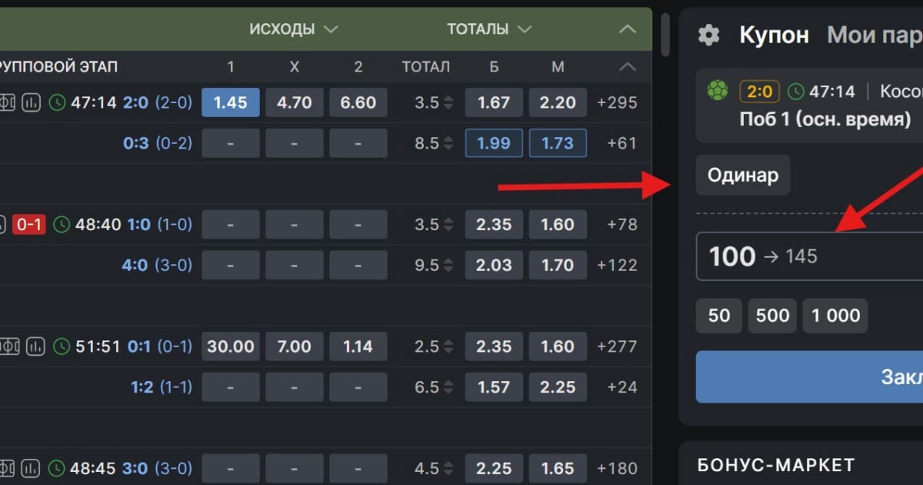Screen dimensions: 923x485
Task: Open coupon settings gear icon
Action: (708, 35)
